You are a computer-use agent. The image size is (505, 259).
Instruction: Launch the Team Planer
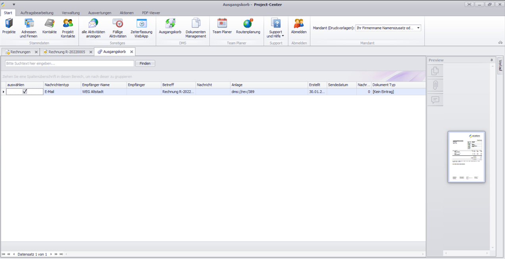(222, 27)
